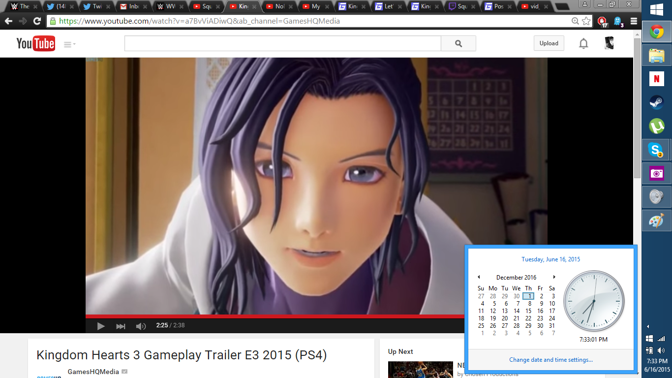Open the purple camera app on the taskbar

pyautogui.click(x=656, y=173)
